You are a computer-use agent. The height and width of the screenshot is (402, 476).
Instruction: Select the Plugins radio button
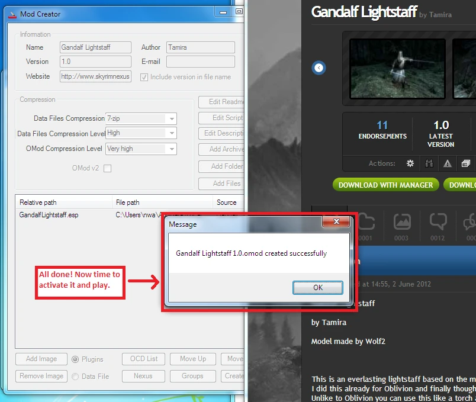75,359
